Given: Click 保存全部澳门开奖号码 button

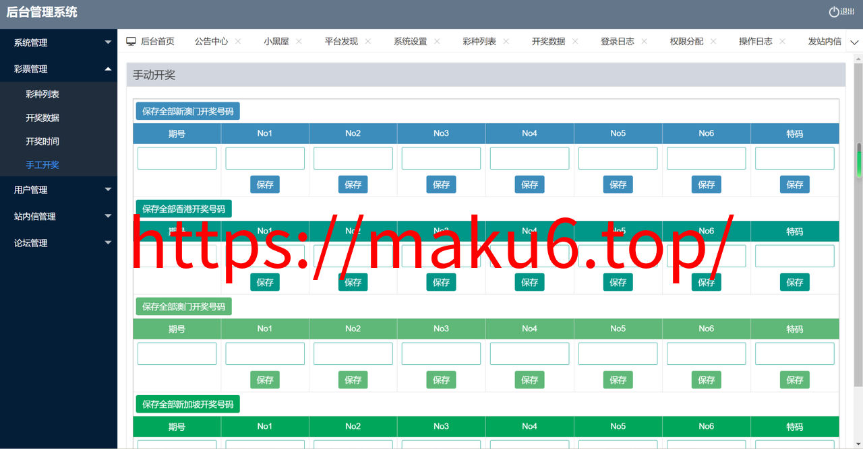Looking at the screenshot, I should [184, 306].
